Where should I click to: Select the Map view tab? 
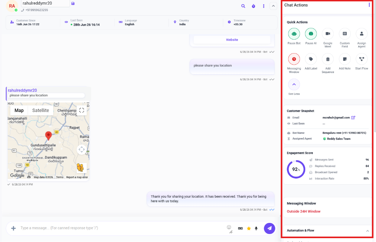(x=19, y=110)
